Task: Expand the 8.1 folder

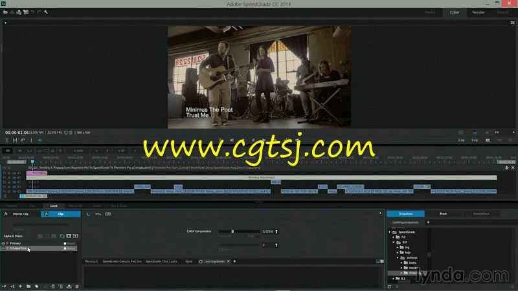Action: coord(394,279)
